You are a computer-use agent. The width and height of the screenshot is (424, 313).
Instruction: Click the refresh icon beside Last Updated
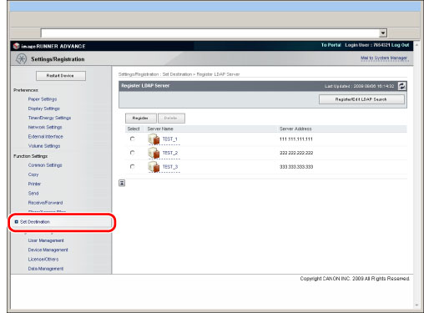(401, 86)
